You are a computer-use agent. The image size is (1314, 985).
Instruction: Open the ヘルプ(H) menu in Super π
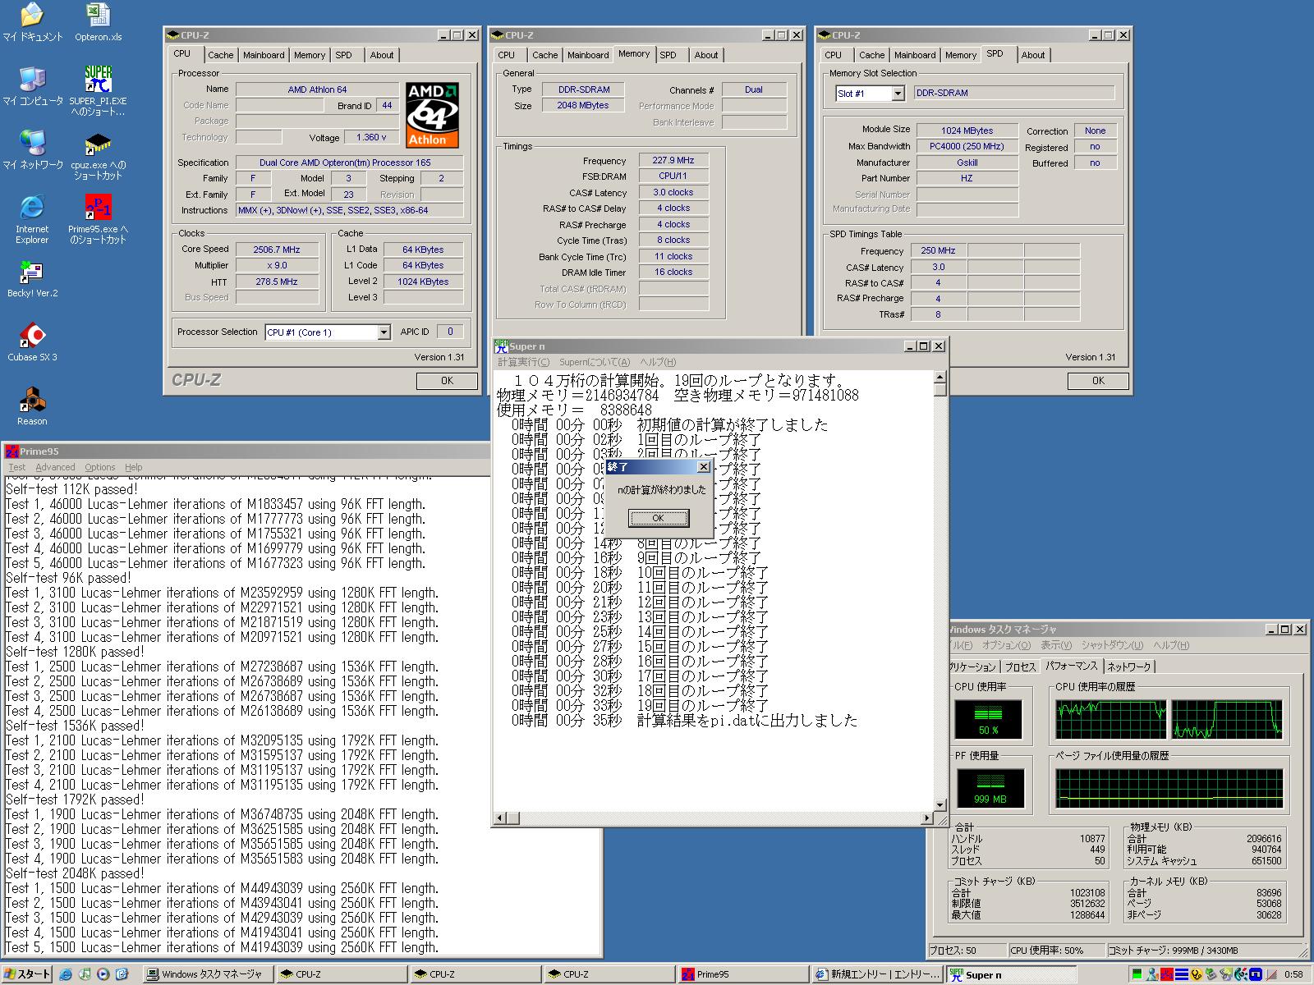pos(658,362)
